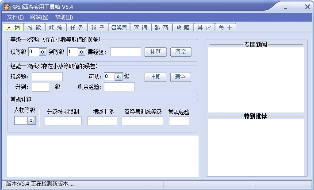Click the 现经验 input field
The image size is (314, 190).
pos(47,77)
